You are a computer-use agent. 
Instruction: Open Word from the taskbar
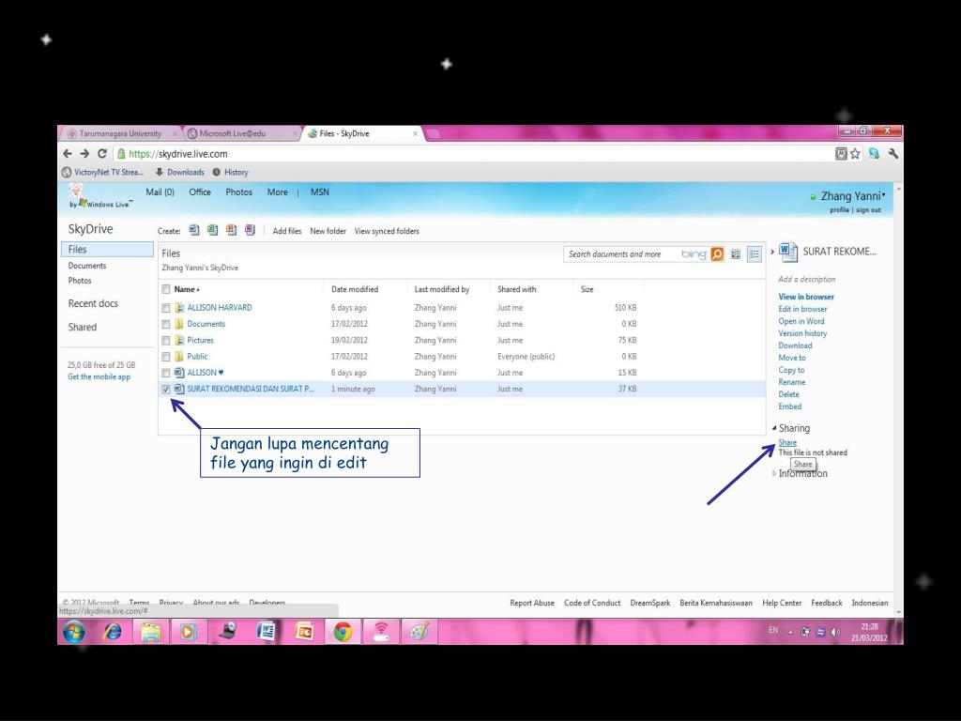point(266,632)
